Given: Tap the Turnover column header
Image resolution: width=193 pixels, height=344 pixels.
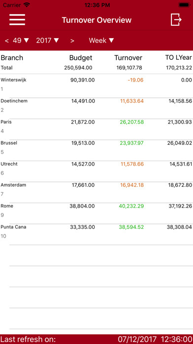Looking at the screenshot, I should (x=129, y=58).
